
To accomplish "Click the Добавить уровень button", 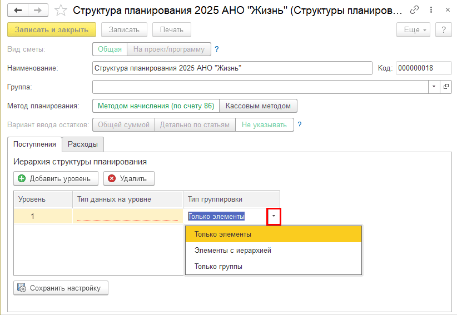I will click(56, 178).
